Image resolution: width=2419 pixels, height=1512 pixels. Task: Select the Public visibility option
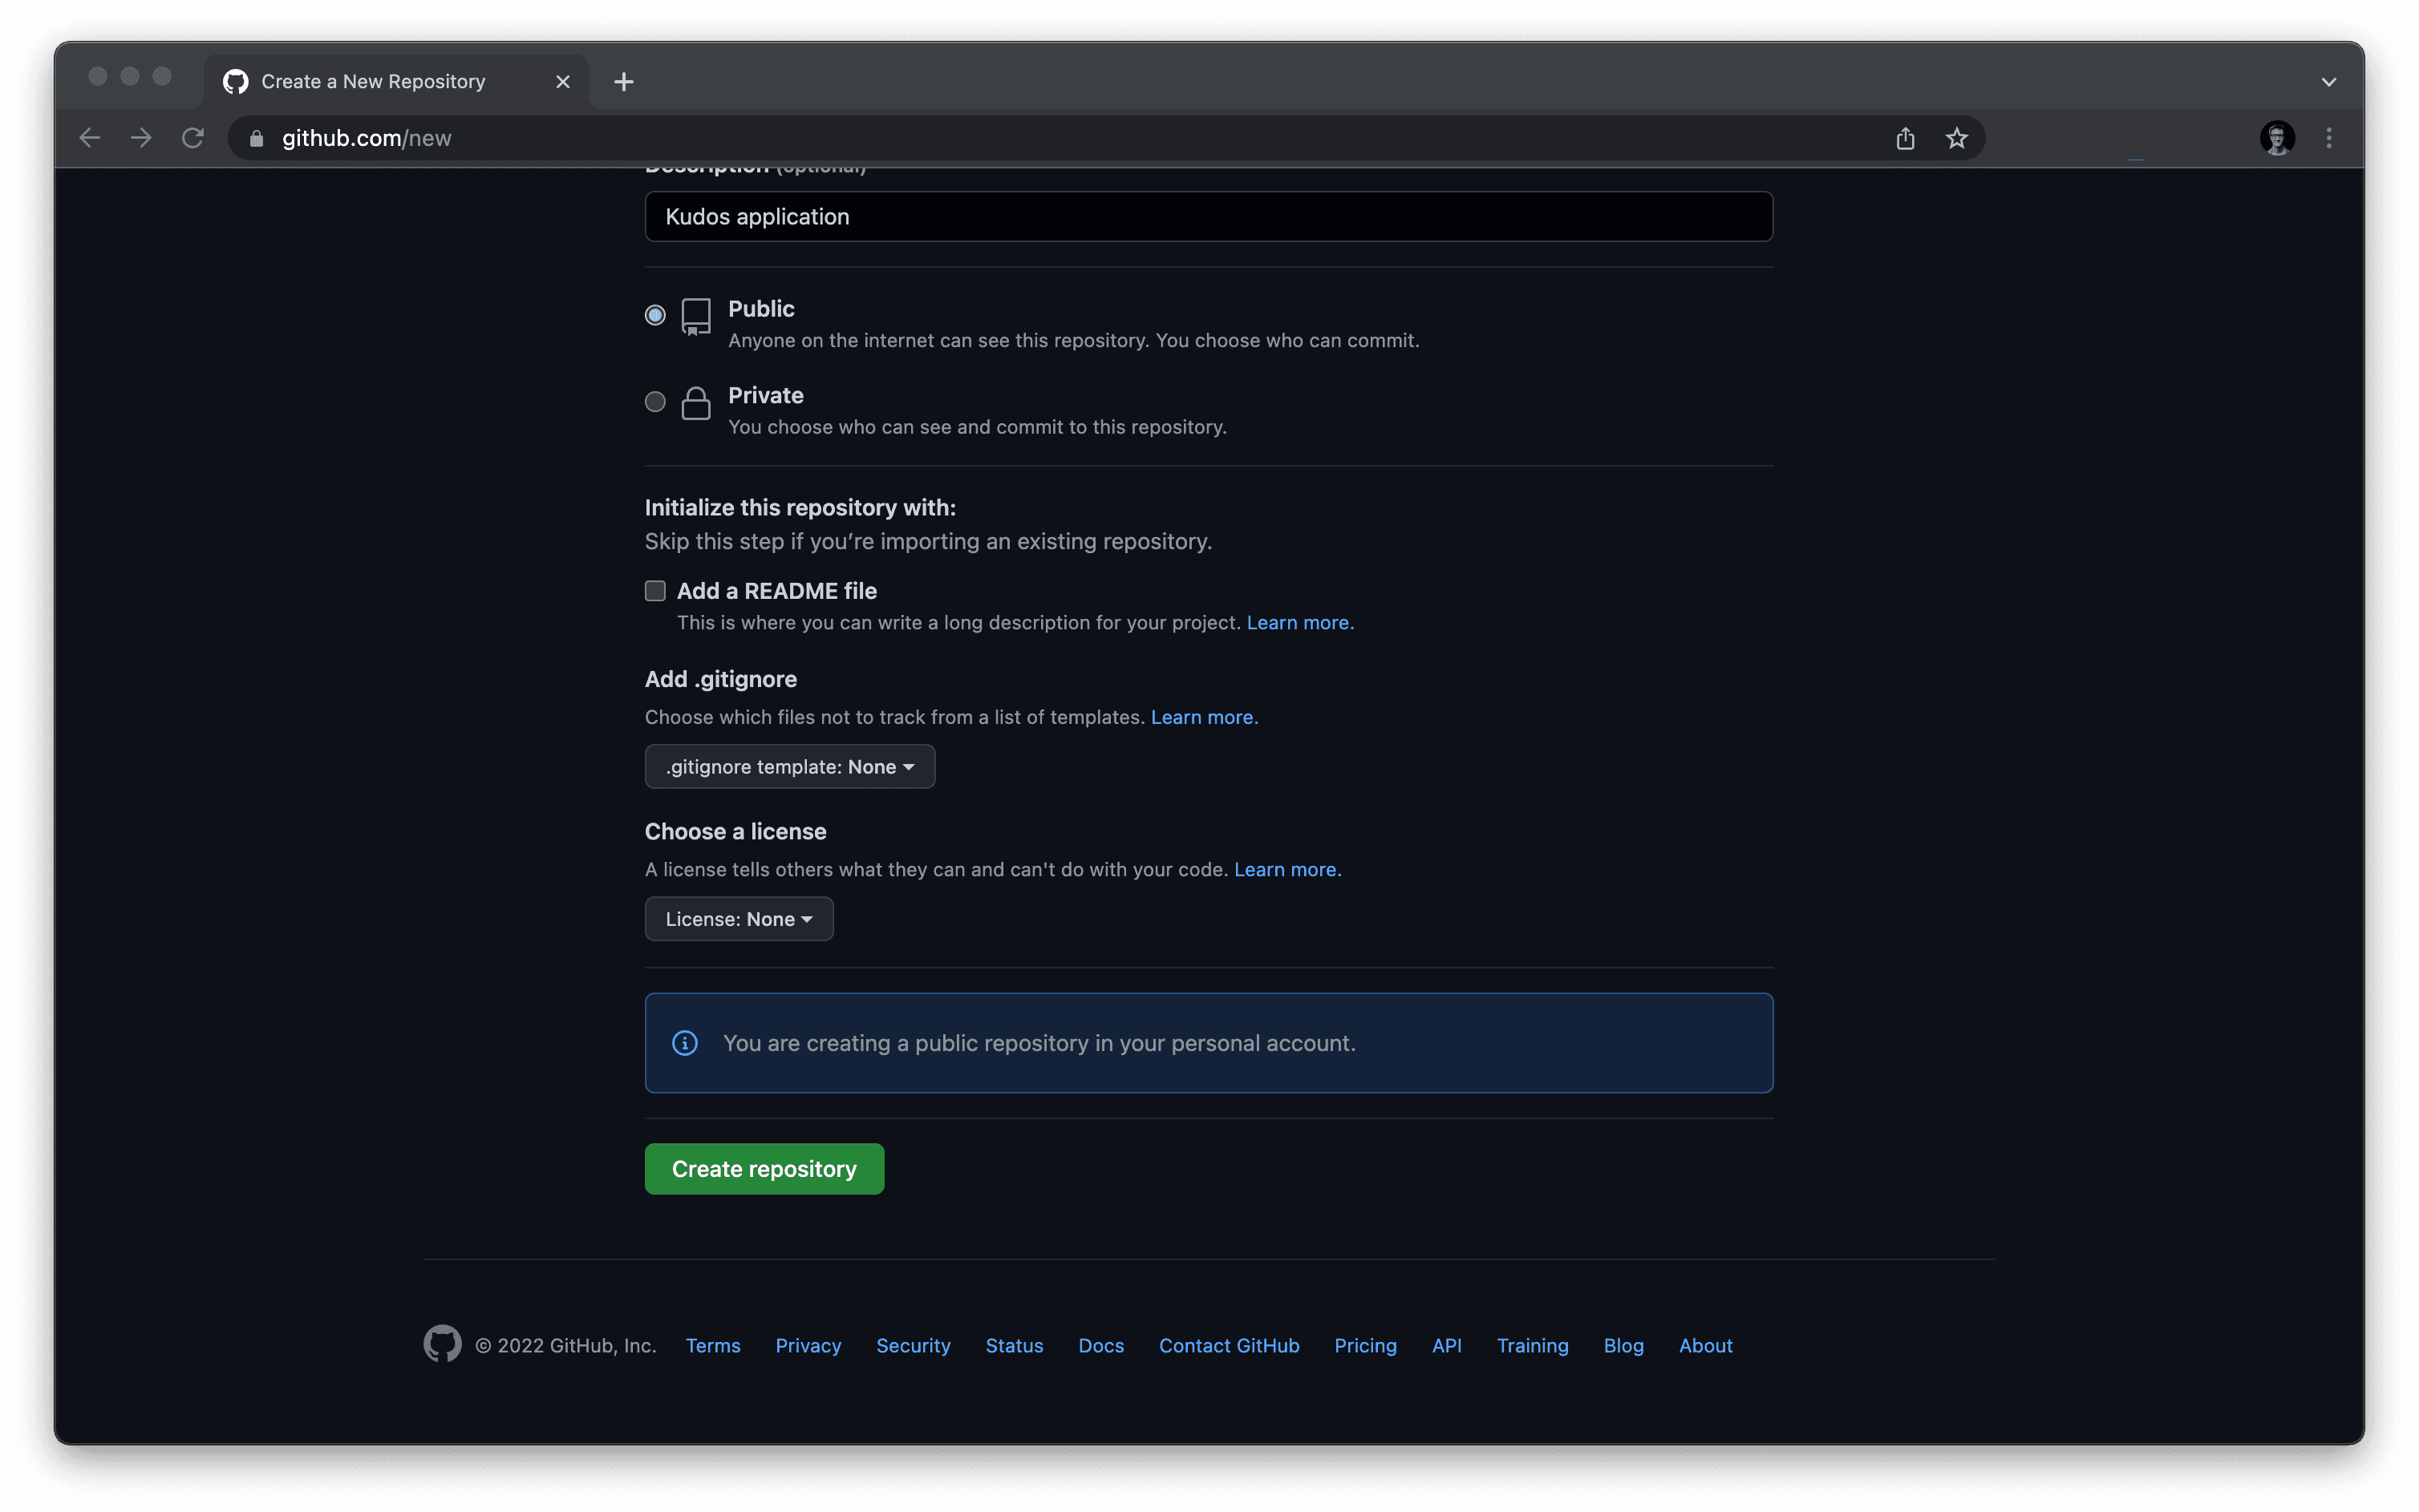655,315
